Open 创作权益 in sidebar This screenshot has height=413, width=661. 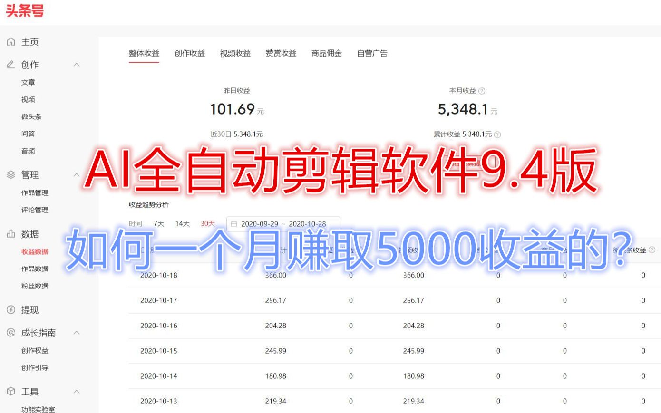35,350
